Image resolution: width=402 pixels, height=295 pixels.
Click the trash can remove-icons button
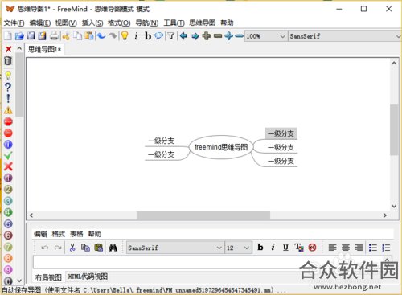8,61
